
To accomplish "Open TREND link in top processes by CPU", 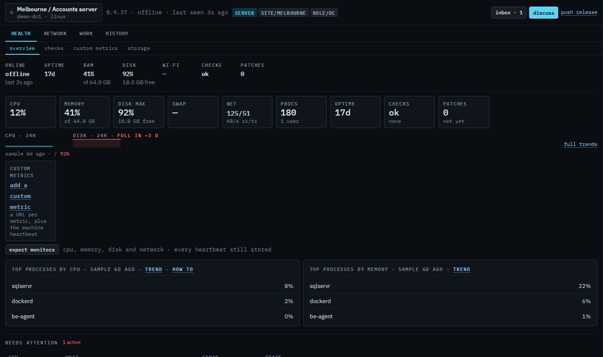I will pos(153,269).
